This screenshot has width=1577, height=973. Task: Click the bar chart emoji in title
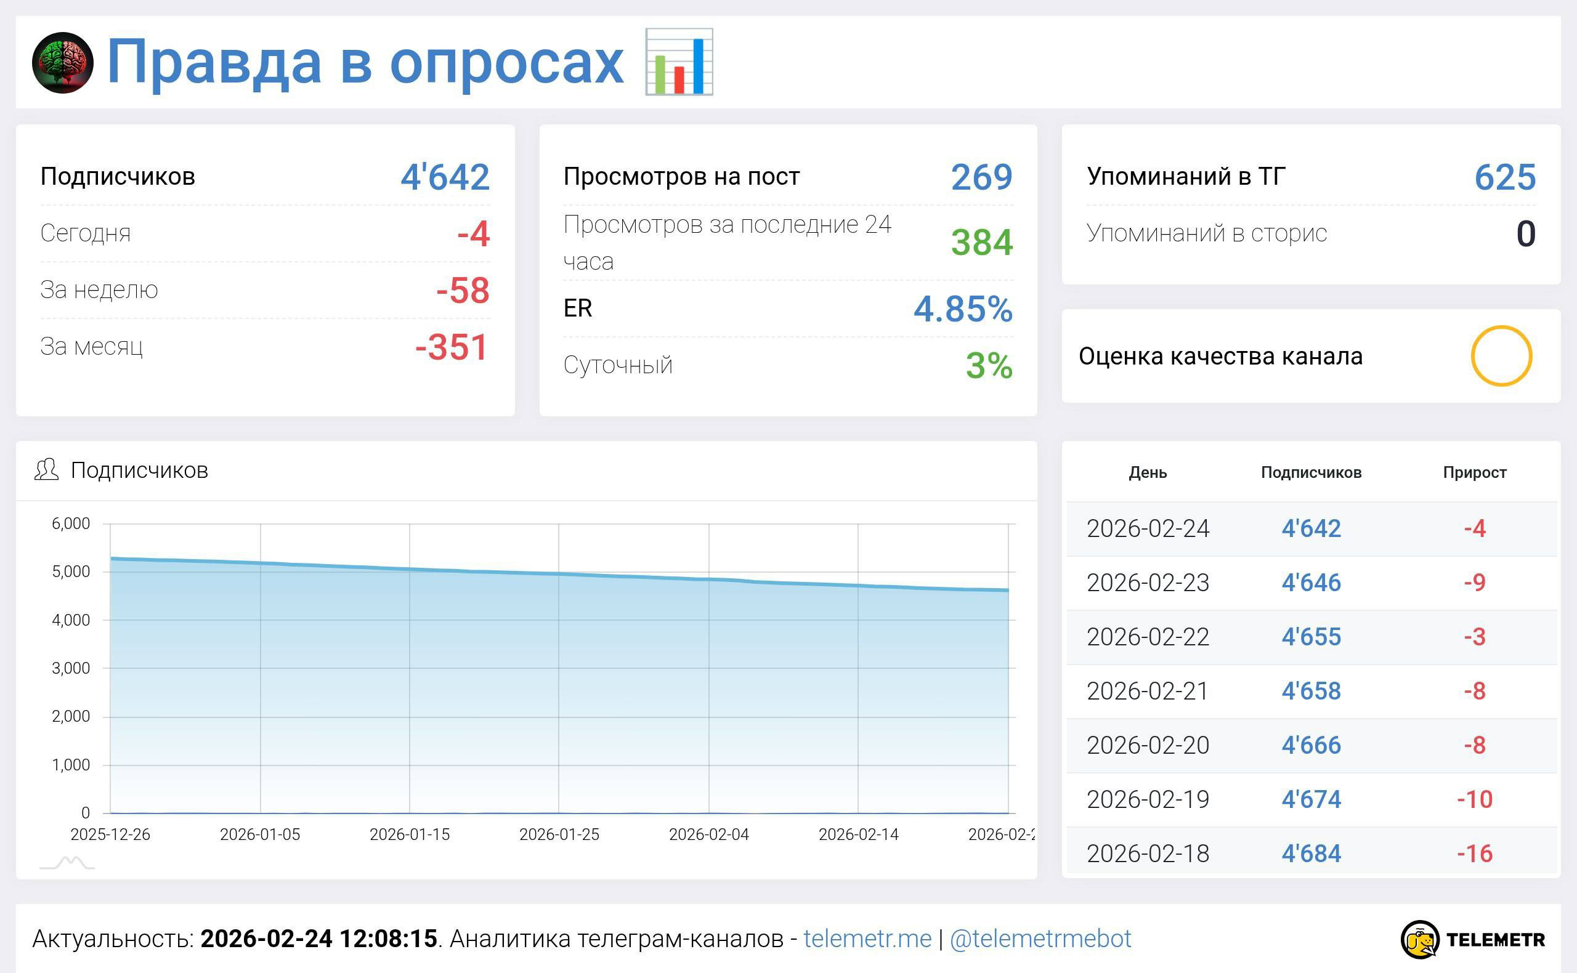click(x=678, y=62)
